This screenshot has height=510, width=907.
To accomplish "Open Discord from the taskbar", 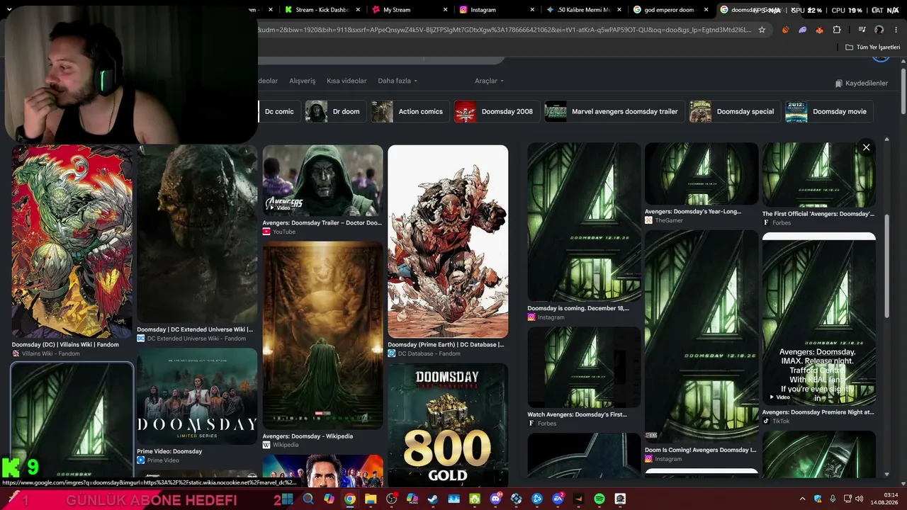I will tap(495, 499).
